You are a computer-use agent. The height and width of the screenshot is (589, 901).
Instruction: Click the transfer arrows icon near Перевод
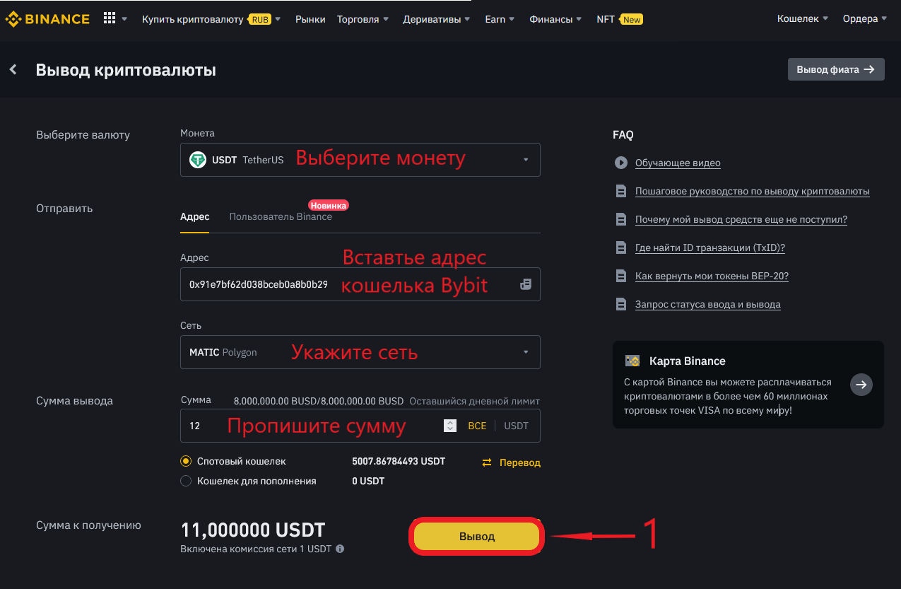tap(486, 462)
